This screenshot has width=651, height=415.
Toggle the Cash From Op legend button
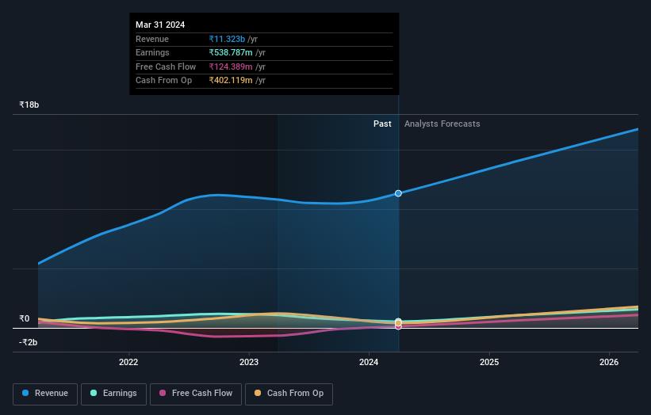(289, 394)
